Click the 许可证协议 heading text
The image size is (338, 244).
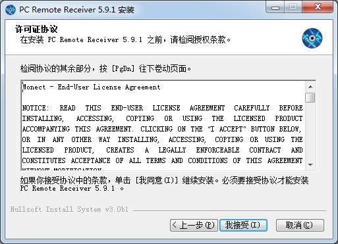click(36, 29)
